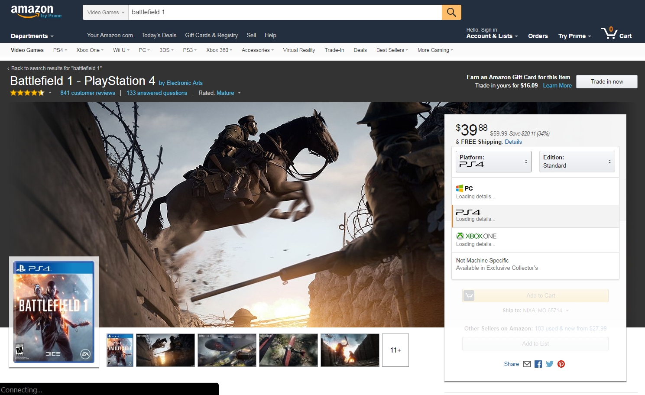The width and height of the screenshot is (645, 395).
Task: Open the More Gaming submenu
Action: point(435,50)
